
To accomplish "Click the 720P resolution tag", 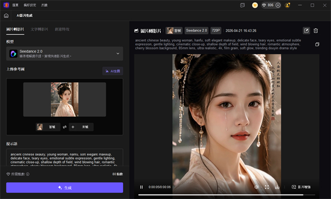I will (216, 30).
